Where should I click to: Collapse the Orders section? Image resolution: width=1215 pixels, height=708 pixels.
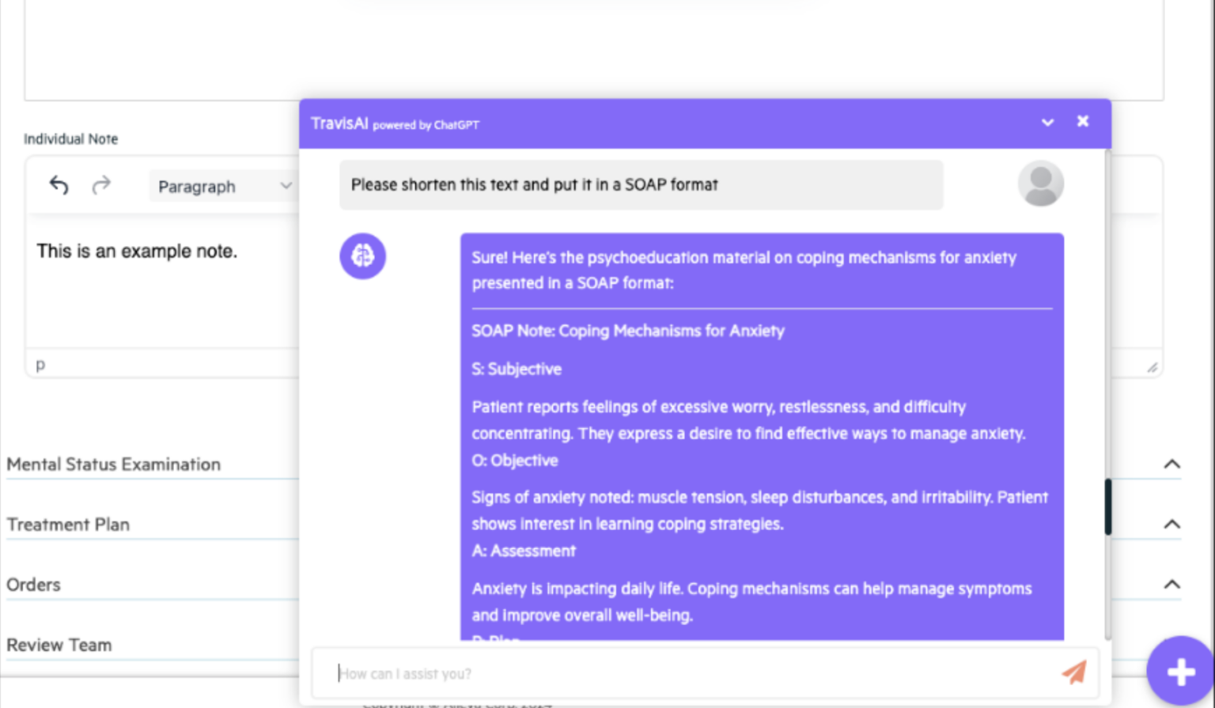(1171, 584)
